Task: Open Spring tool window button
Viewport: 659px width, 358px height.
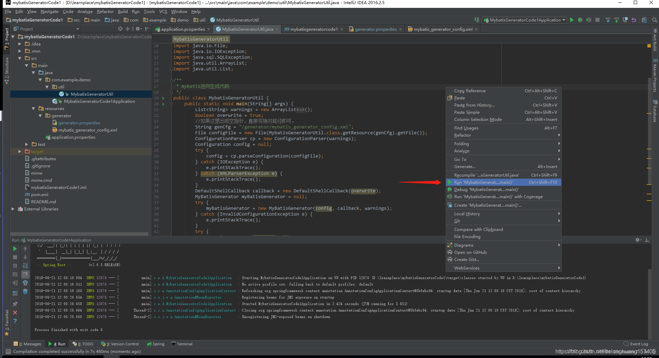Action: [x=156, y=344]
